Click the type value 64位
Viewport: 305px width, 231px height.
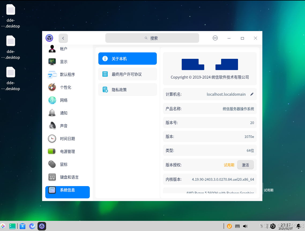click(x=250, y=151)
